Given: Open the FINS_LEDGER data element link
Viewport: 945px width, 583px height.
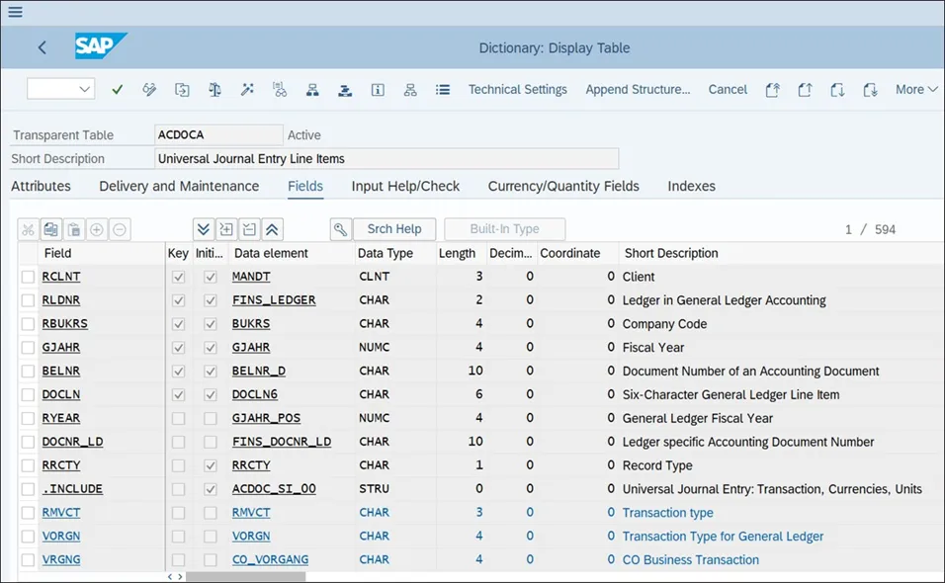Looking at the screenshot, I should 274,300.
